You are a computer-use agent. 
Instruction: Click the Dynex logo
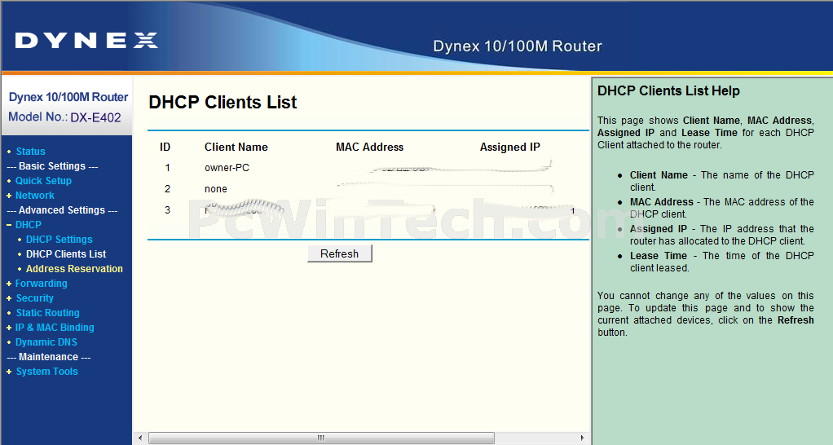click(x=86, y=41)
